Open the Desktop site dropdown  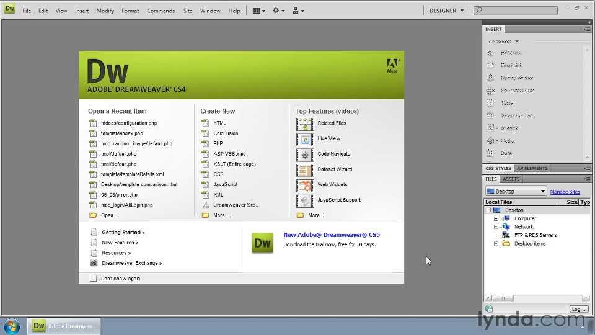pos(516,192)
